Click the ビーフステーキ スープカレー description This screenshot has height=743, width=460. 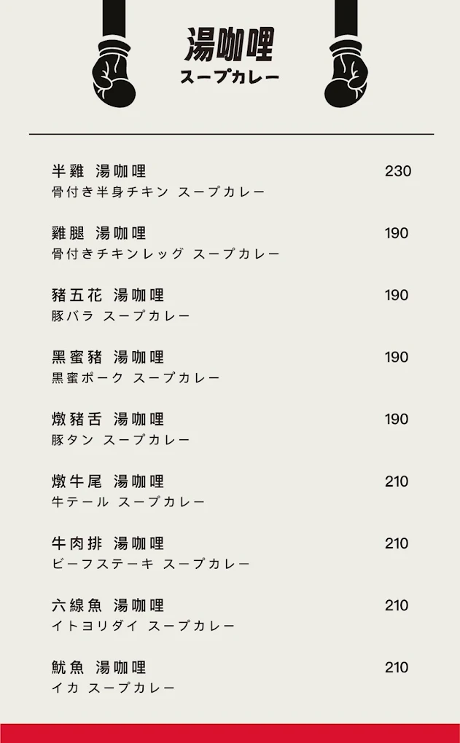[x=151, y=564]
